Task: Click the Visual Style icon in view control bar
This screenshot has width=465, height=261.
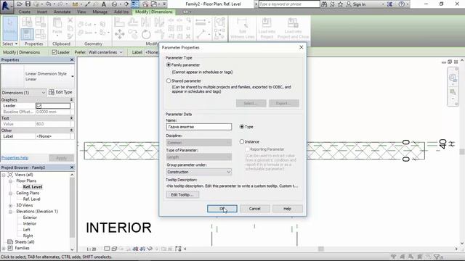Action: 114,249
